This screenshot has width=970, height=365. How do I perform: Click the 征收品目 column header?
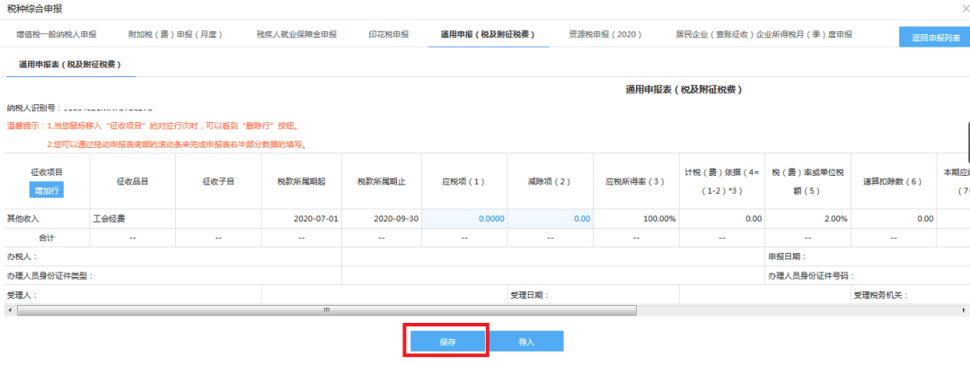point(132,182)
